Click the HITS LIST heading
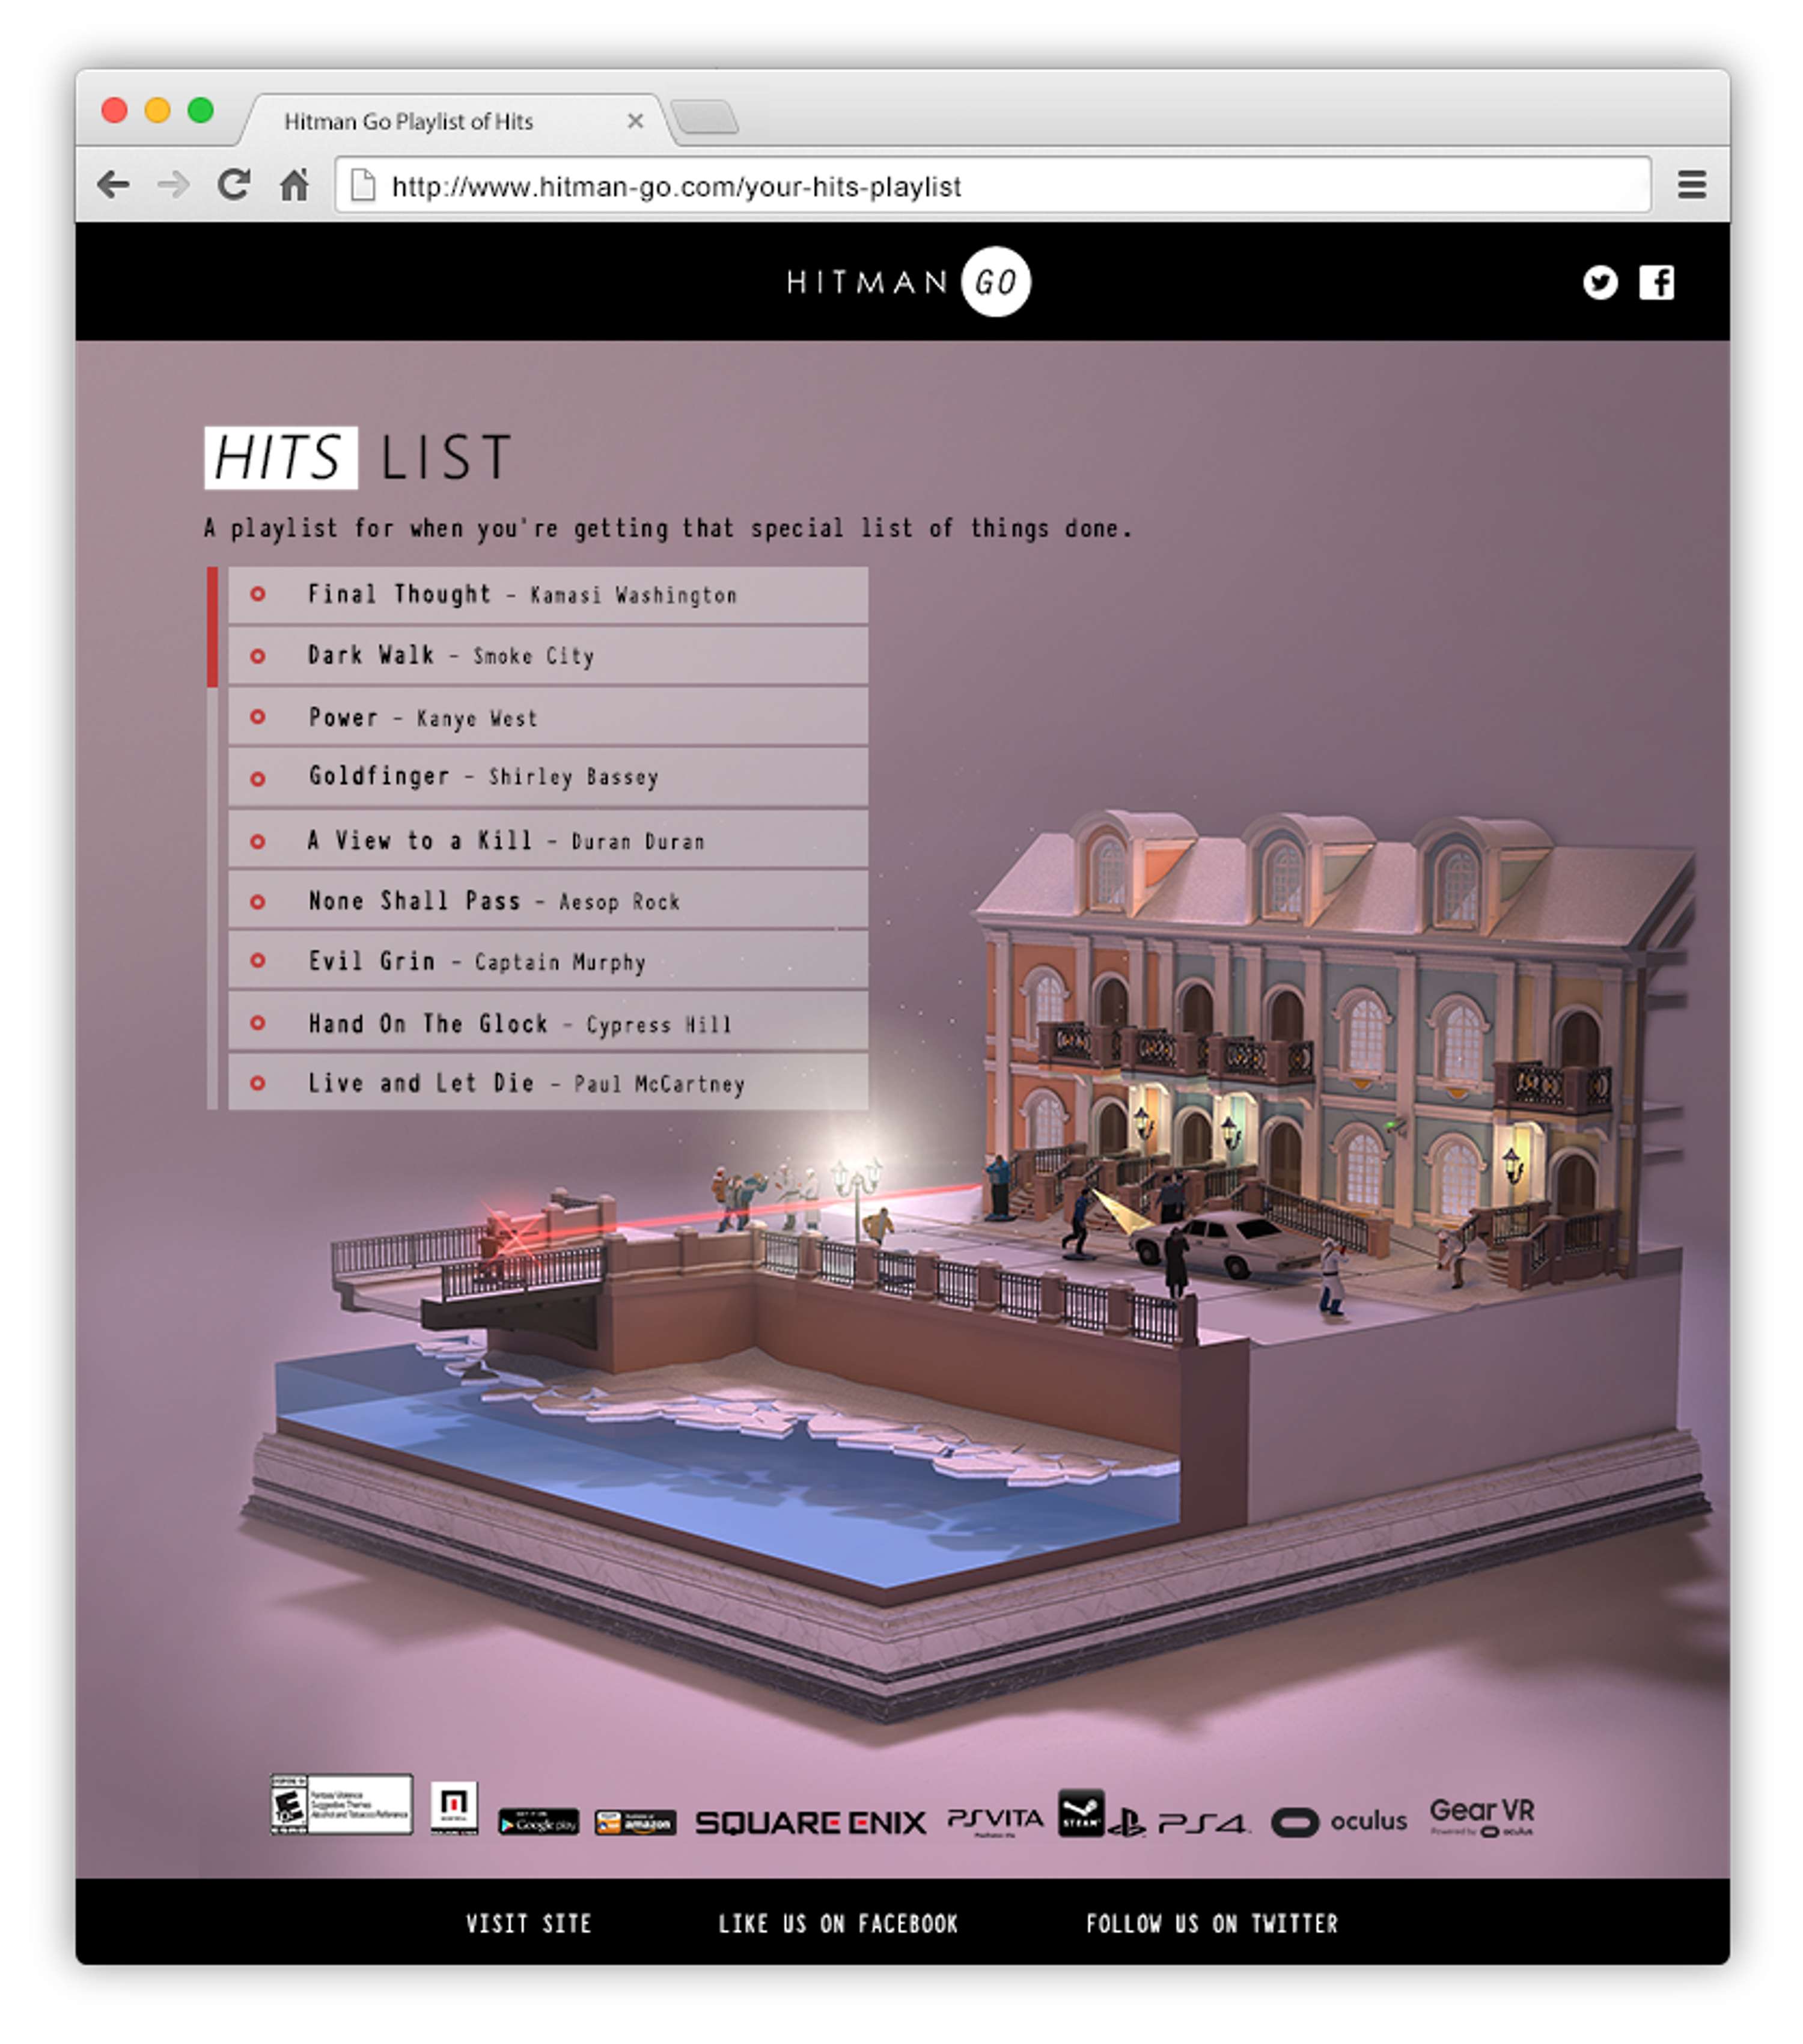The image size is (1803, 2044). click(x=359, y=458)
